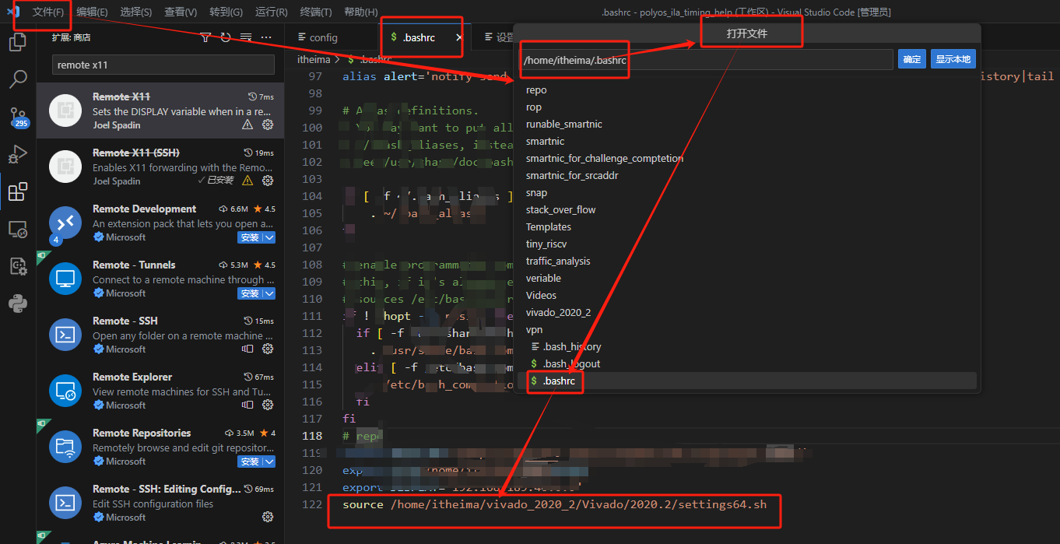Open Remote Explorer extension manage gear
Screen dimensions: 1060x544
(x=268, y=405)
